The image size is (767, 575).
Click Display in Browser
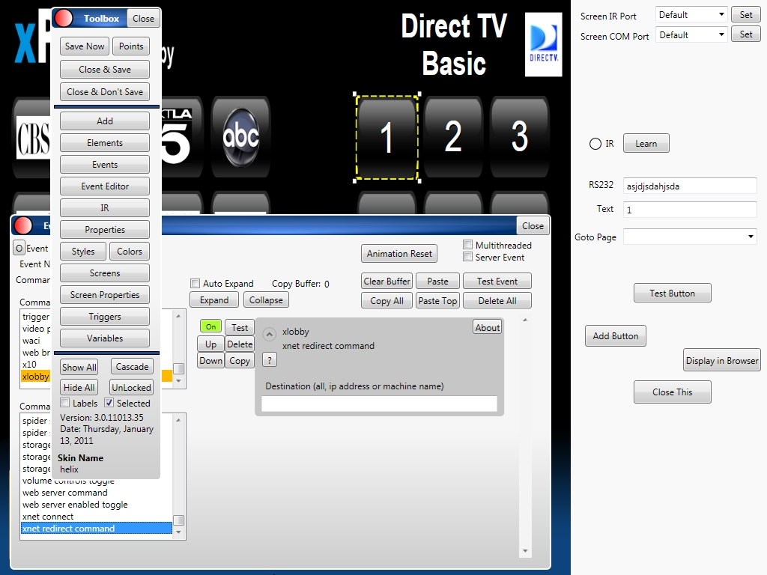pyautogui.click(x=722, y=360)
